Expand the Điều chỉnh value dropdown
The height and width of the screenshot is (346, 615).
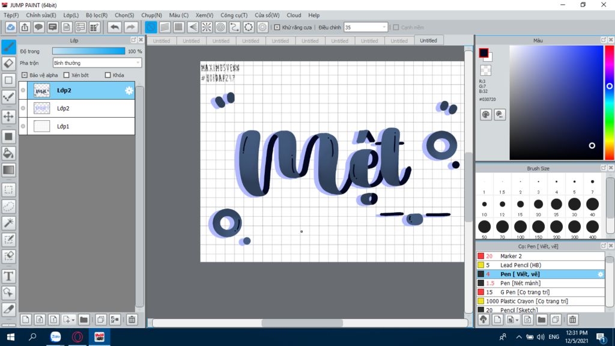click(x=384, y=27)
